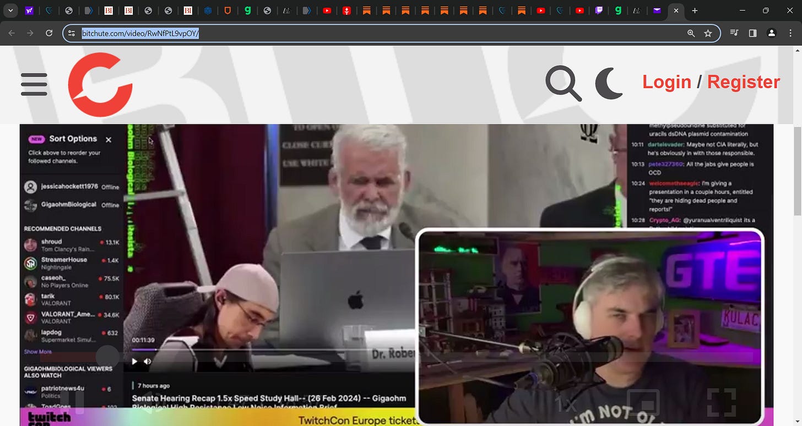Switch to the Twitch tab

coord(599,10)
